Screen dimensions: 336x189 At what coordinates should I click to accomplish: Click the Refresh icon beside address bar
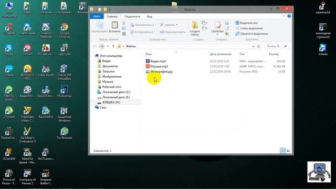point(259,46)
